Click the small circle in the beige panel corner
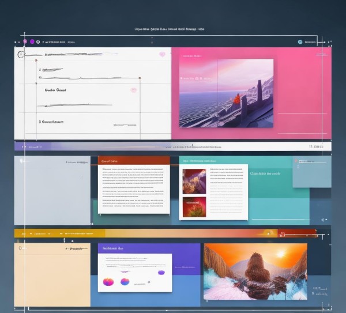Viewport: 346px width, 313px height. [x=20, y=248]
